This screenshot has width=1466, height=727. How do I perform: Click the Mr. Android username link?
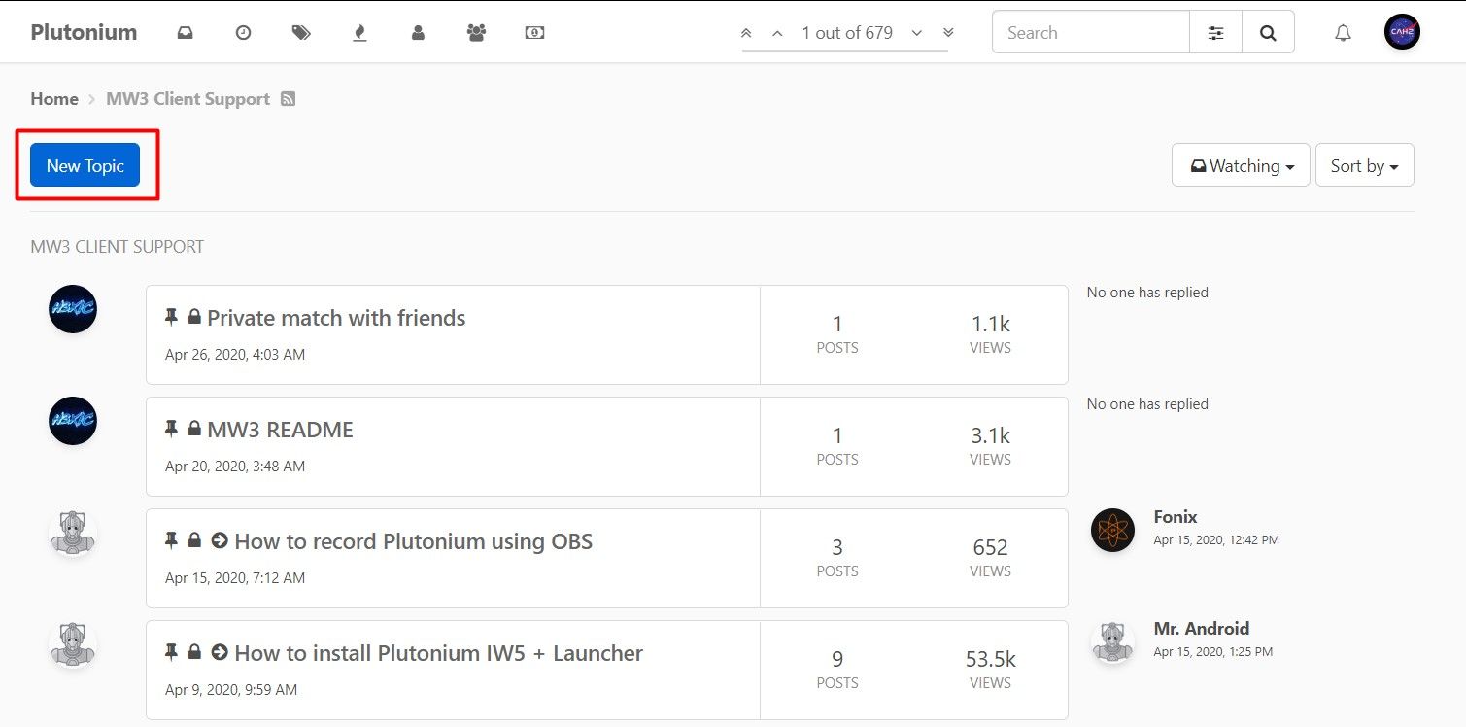click(x=1201, y=629)
